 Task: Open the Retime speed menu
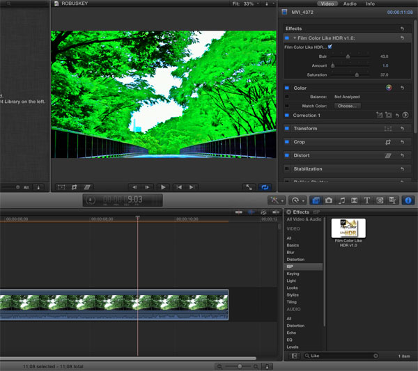pyautogui.click(x=297, y=200)
